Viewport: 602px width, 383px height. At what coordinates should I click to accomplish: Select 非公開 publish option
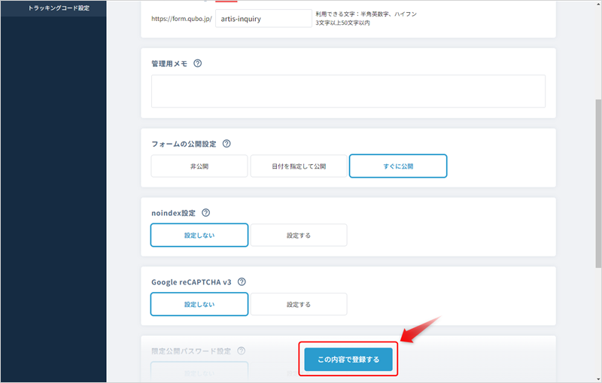click(199, 166)
